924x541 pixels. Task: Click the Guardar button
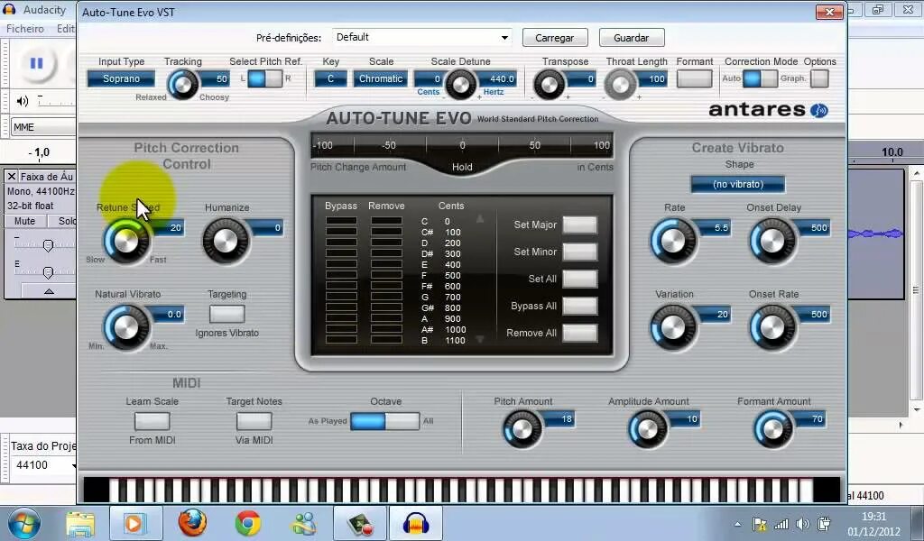631,38
